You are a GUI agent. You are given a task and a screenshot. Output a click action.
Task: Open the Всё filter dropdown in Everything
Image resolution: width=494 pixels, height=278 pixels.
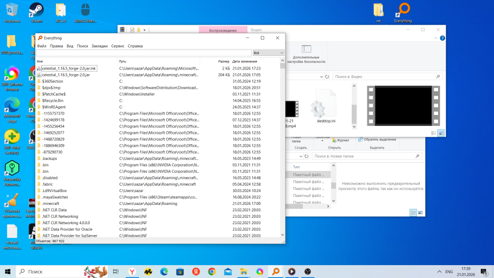268,53
